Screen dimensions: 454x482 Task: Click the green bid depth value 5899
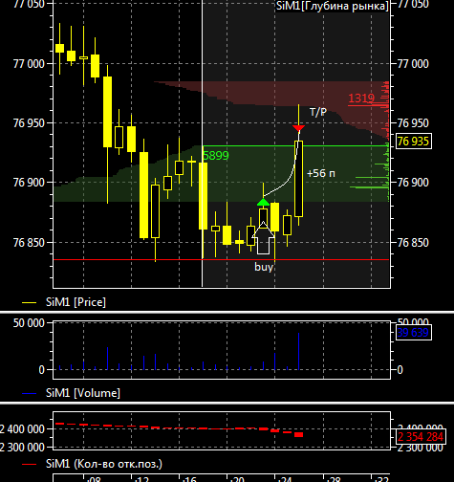[216, 156]
